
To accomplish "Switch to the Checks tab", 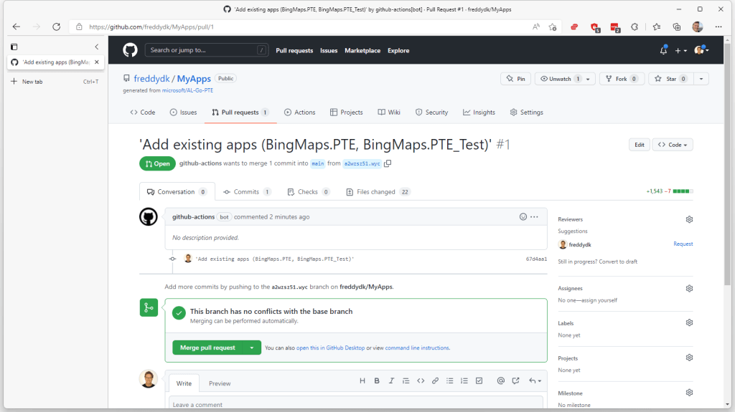I will tap(309, 192).
